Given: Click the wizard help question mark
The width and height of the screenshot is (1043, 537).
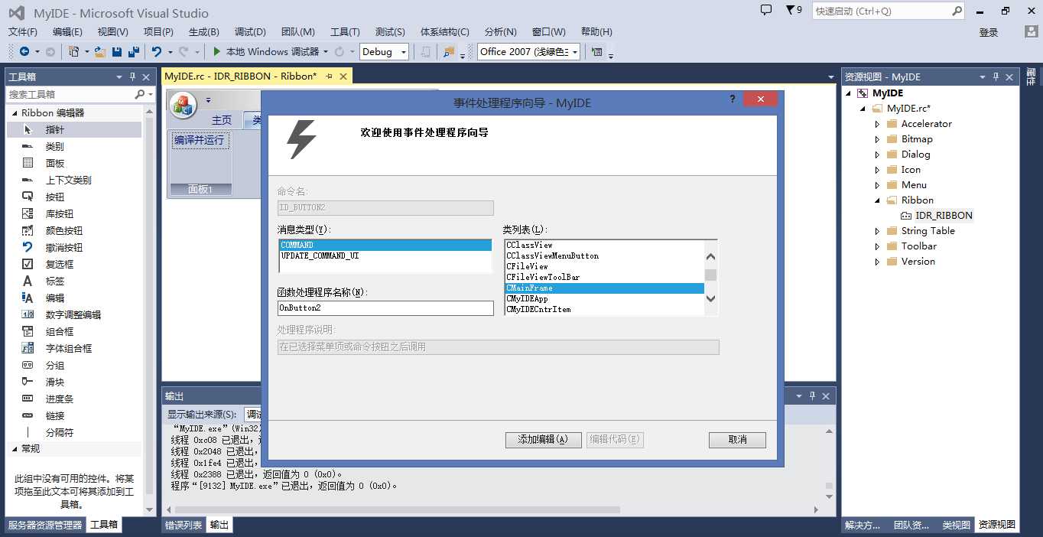Looking at the screenshot, I should pyautogui.click(x=733, y=99).
